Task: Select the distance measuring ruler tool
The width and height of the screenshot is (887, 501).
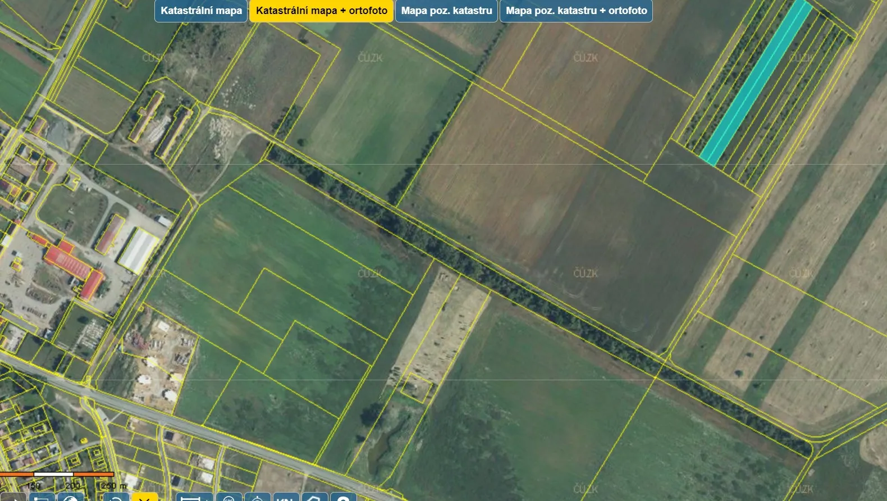Action: 194,497
